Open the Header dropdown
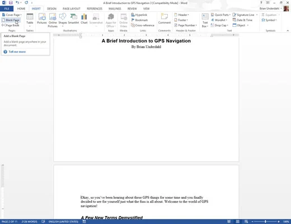The width and height of the screenshot is (291, 224). 181,15
